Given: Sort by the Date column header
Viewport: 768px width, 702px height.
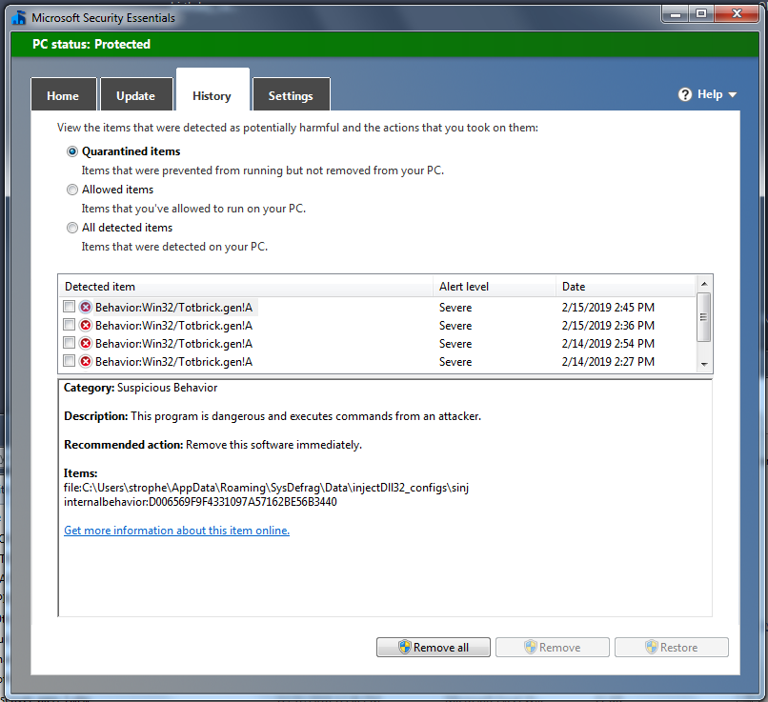Looking at the screenshot, I should (x=625, y=287).
